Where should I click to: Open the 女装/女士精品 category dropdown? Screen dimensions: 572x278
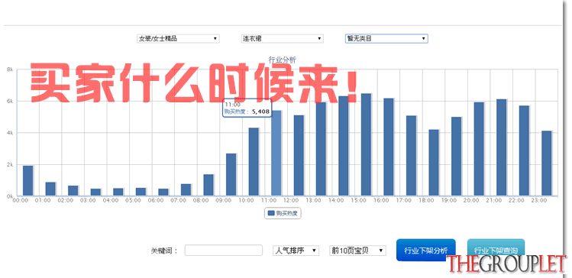[178, 38]
